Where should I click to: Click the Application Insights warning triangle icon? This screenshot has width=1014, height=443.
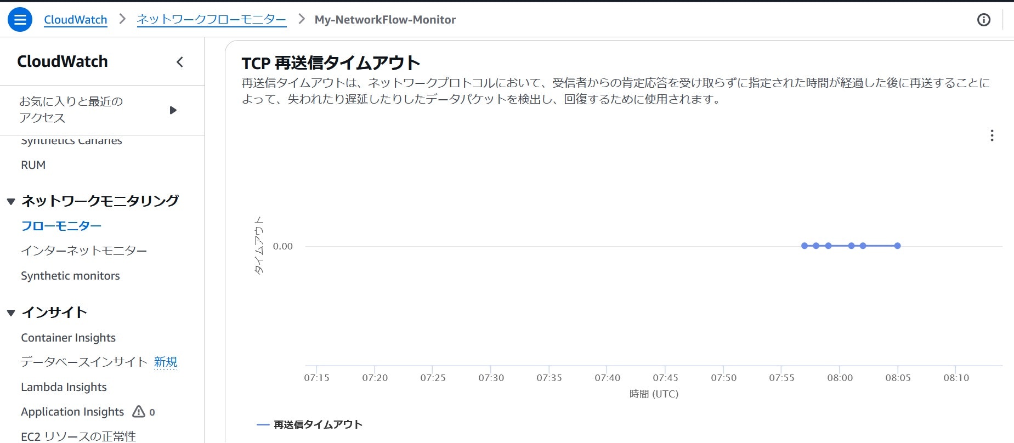pos(139,411)
